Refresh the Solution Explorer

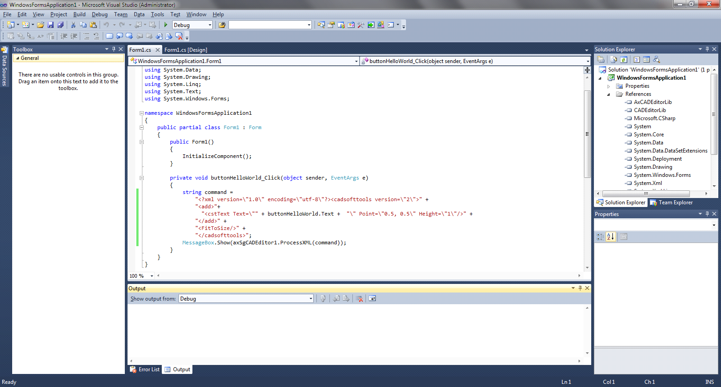point(624,59)
